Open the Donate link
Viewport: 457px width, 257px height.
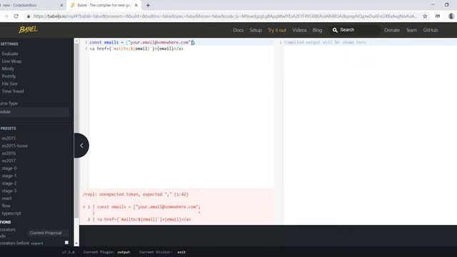(x=392, y=30)
